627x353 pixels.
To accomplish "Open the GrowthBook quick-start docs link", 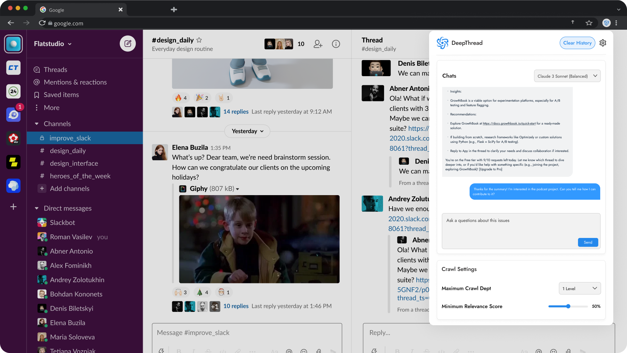I will click(509, 124).
